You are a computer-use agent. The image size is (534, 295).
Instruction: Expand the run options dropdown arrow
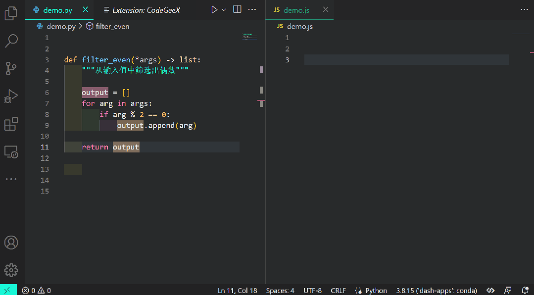[224, 10]
